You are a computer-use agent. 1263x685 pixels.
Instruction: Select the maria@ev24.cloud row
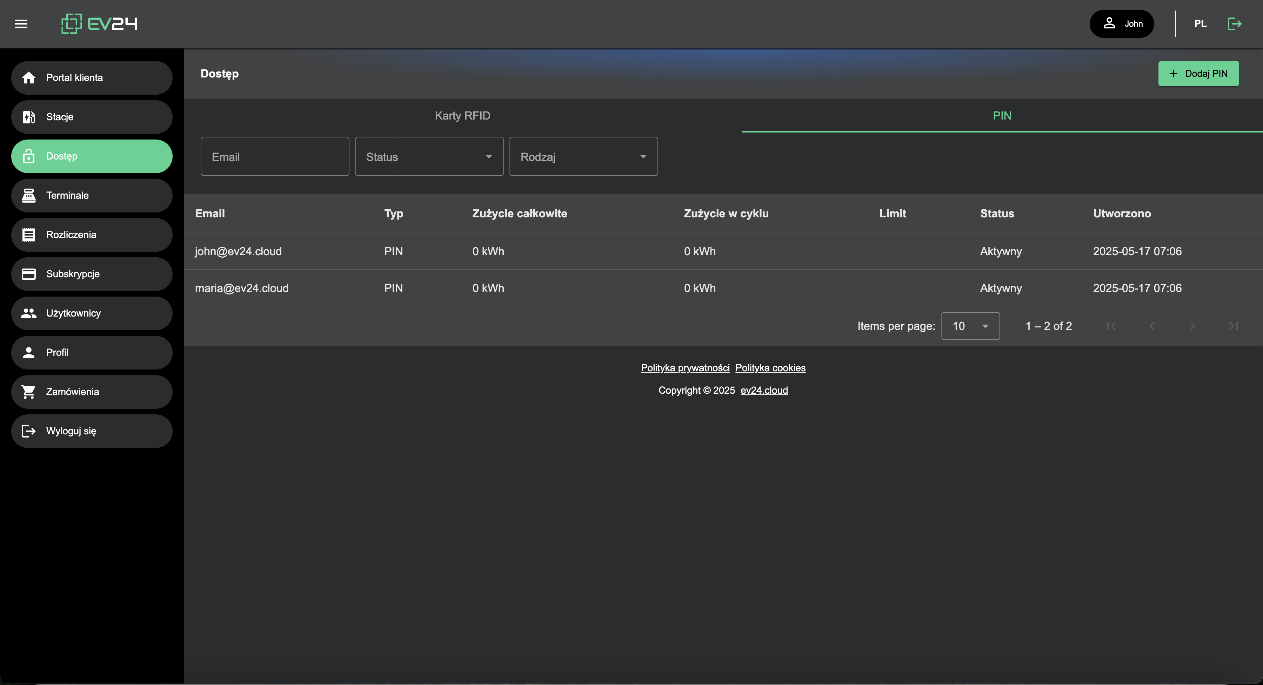tap(242, 288)
